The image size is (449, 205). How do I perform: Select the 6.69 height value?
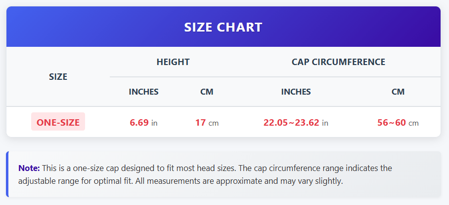click(139, 123)
